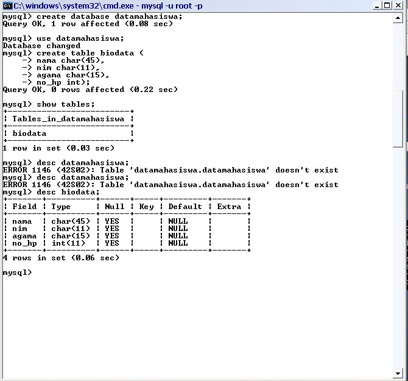Click the 'biodata' row in tables list
The height and width of the screenshot is (381, 408).
point(29,134)
